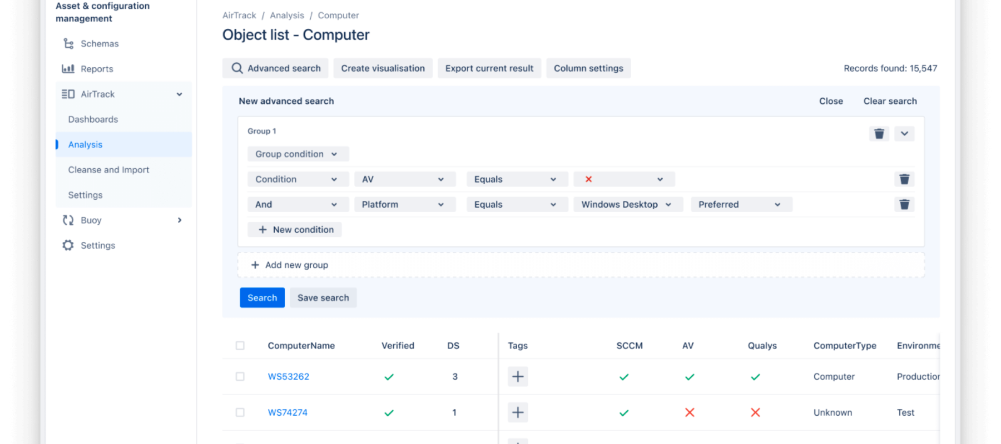Open the Equals dropdown in Platform row
This screenshot has width=1001, height=444.
click(x=517, y=204)
